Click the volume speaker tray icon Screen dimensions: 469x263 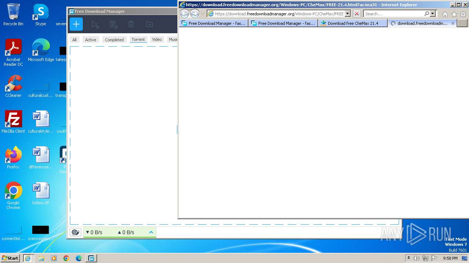click(x=417, y=258)
